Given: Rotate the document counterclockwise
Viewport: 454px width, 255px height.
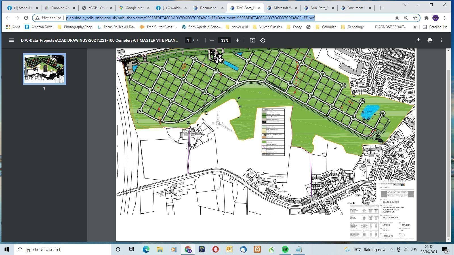Looking at the screenshot, I should click(263, 40).
